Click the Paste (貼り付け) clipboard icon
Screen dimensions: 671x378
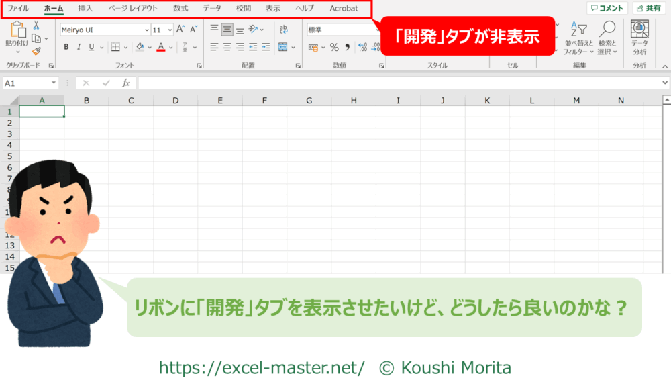[17, 32]
